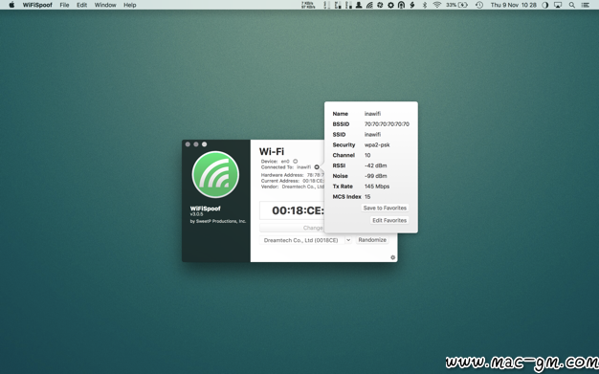Click the Save to Favorites button

click(x=385, y=208)
